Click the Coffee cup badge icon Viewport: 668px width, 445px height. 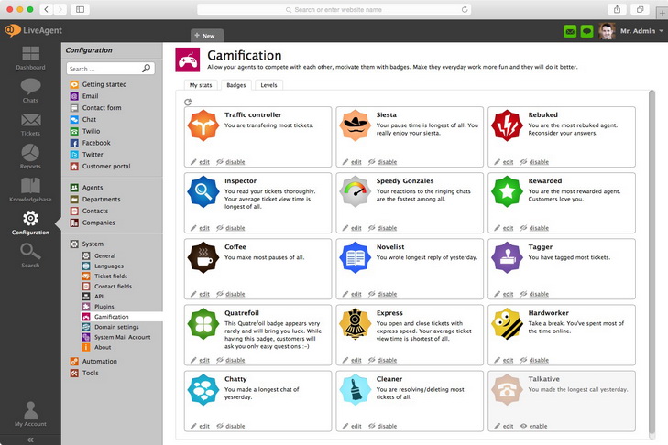tap(203, 257)
